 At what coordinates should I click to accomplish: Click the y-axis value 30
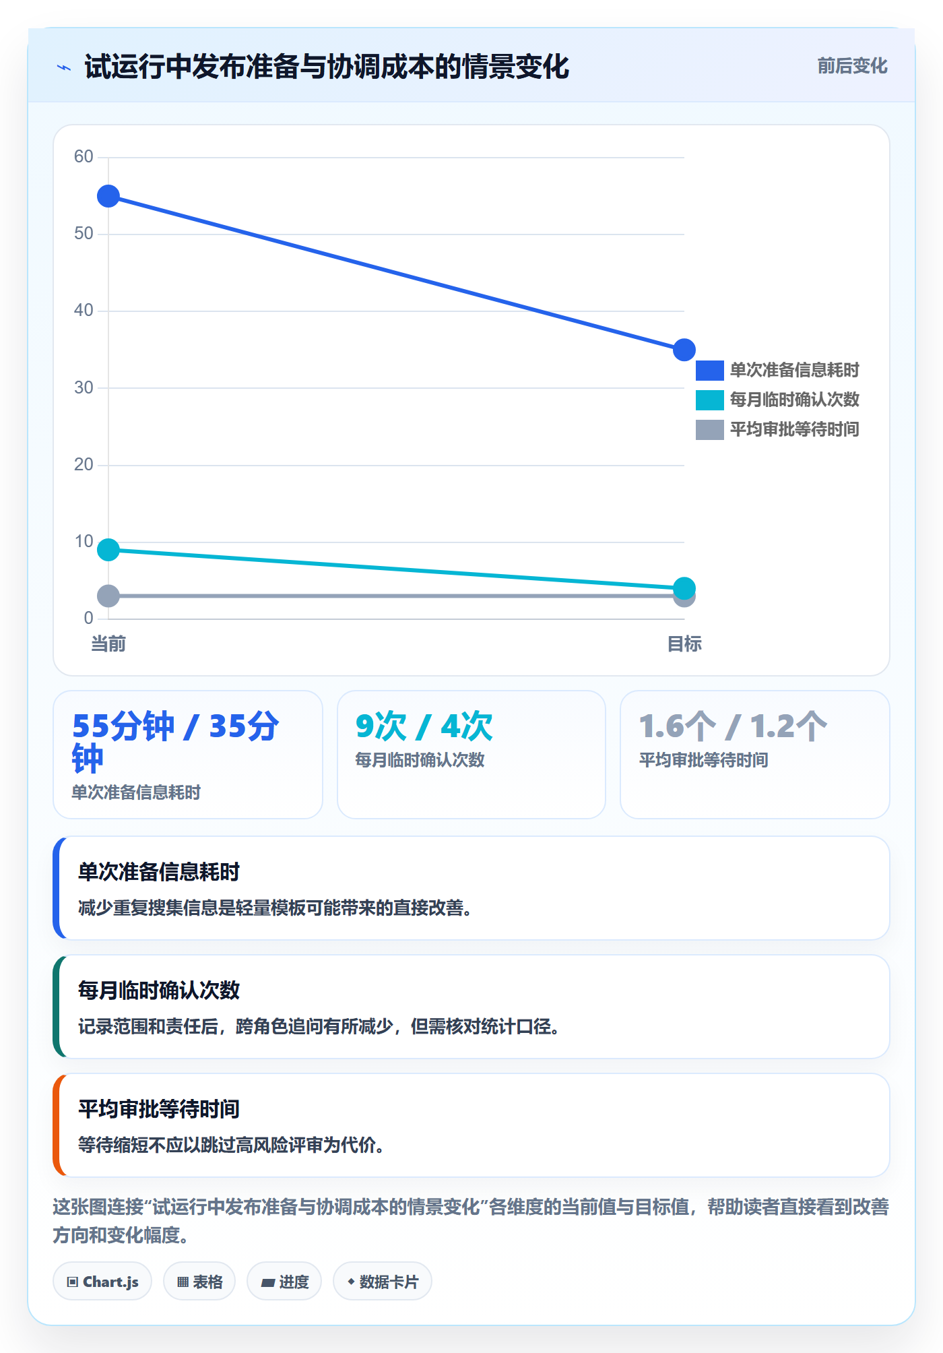[x=84, y=387]
